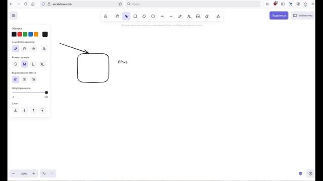Set font size to L
This screenshot has width=323, height=181.
tap(33, 64)
